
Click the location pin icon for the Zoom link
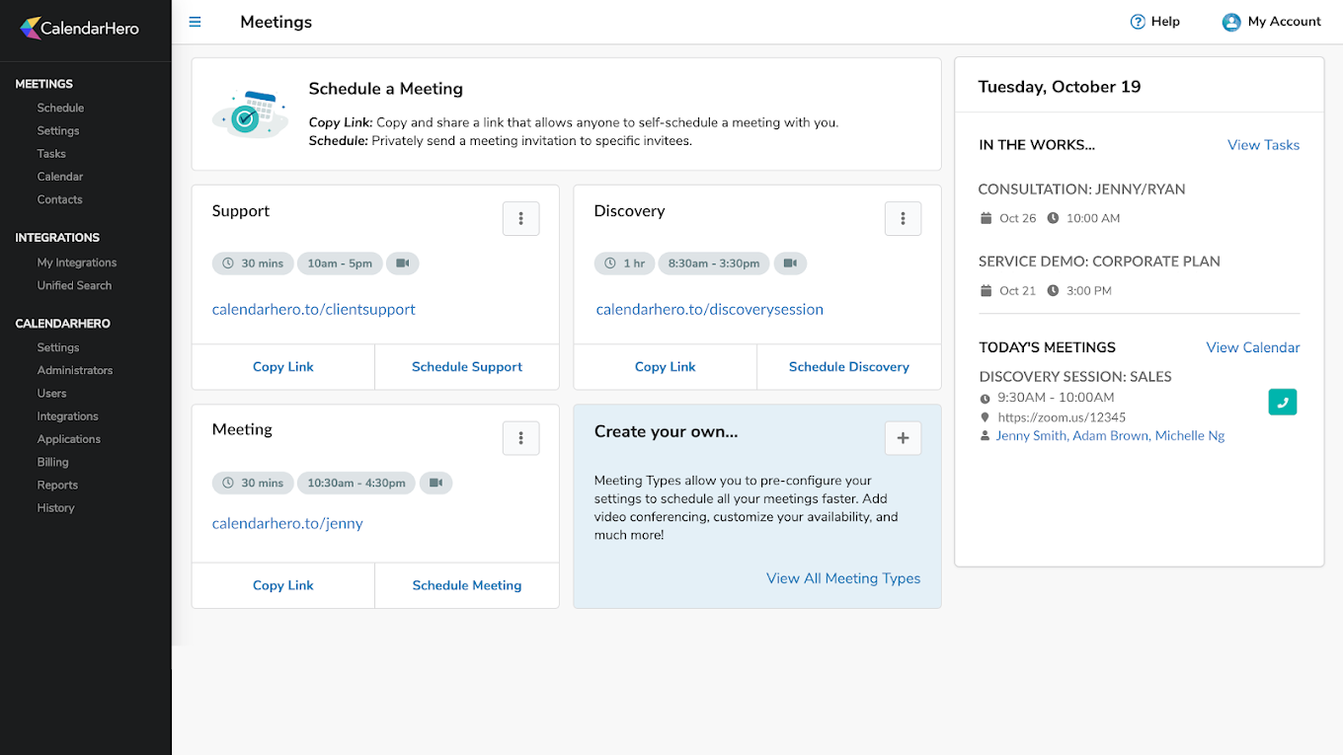click(985, 417)
